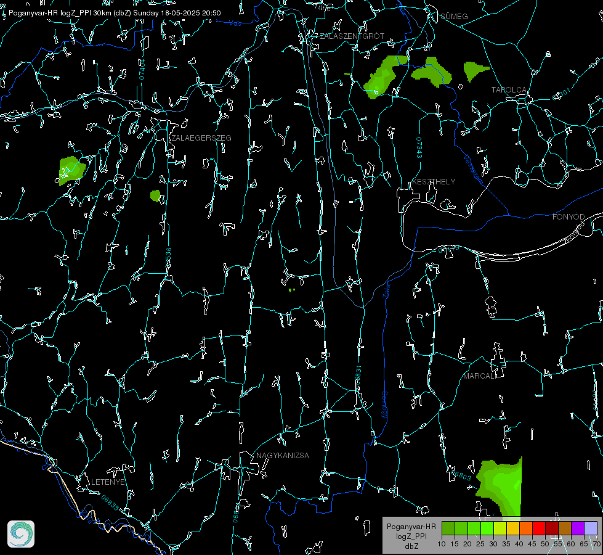Click the FONYÓD town label

click(569, 217)
